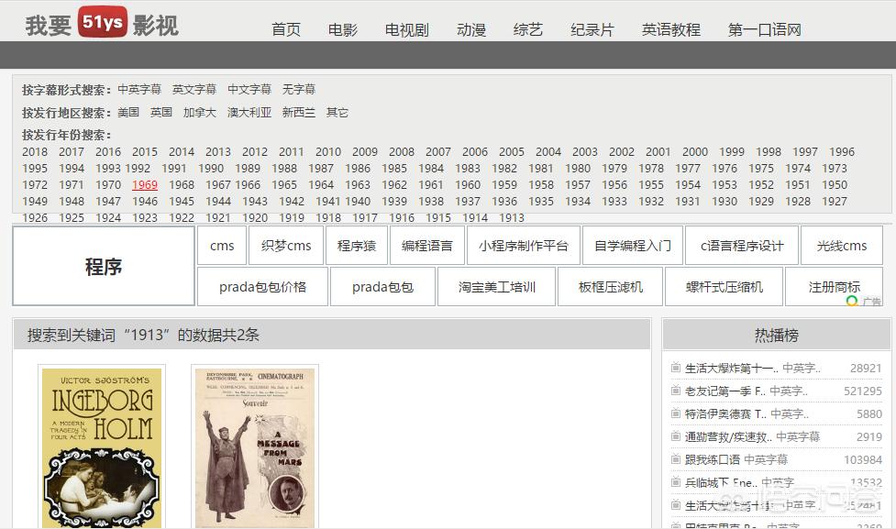
Task: Open A Message from Mars poster
Action: 255,447
